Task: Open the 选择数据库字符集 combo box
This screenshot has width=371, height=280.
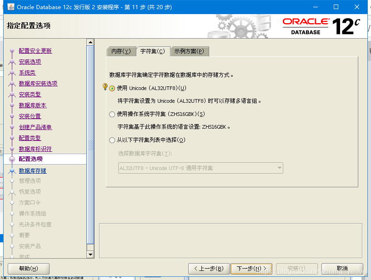Action: pos(201,168)
